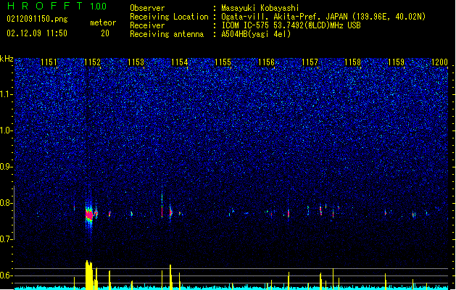This screenshot has height=290, width=456.
Task: Click the 1154 time marker
Action: tap(180, 62)
